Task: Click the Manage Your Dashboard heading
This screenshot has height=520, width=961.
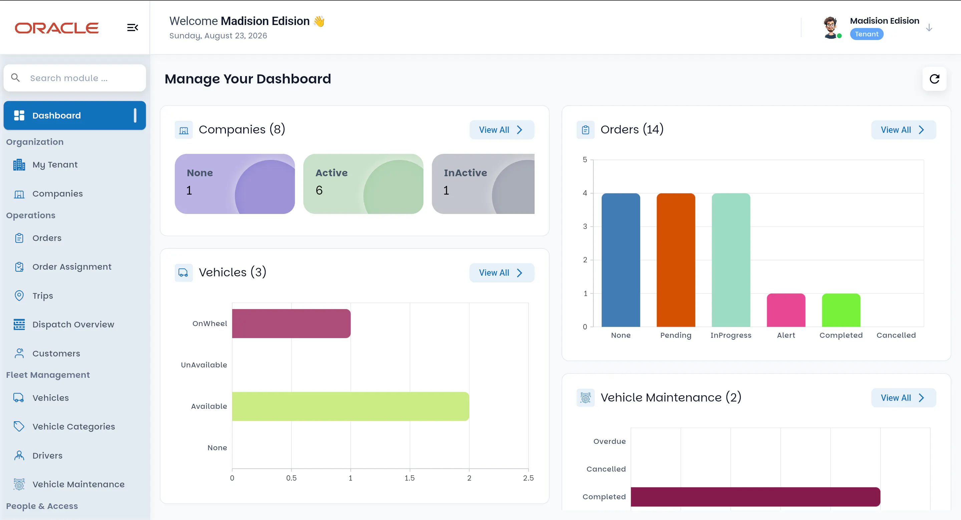Action: click(x=248, y=79)
